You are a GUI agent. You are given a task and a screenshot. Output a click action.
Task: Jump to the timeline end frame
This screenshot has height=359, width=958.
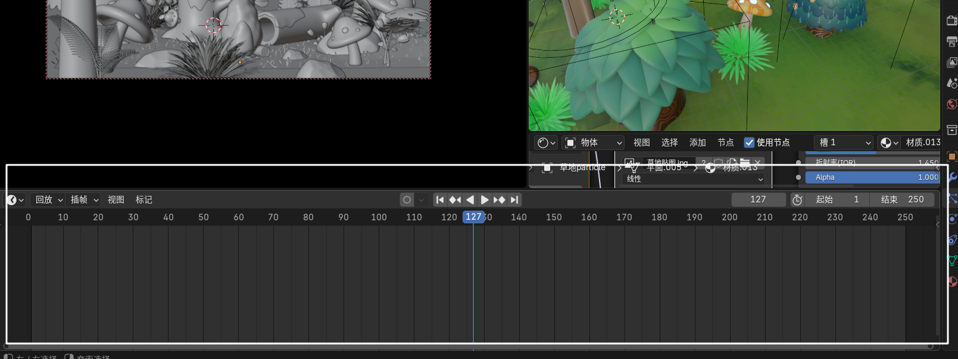514,200
